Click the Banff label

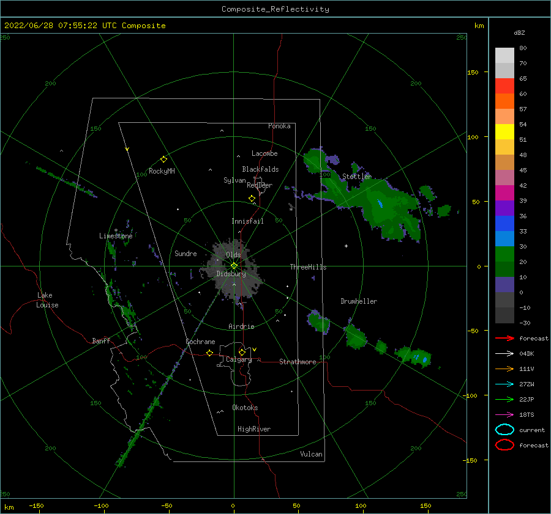coord(101,340)
